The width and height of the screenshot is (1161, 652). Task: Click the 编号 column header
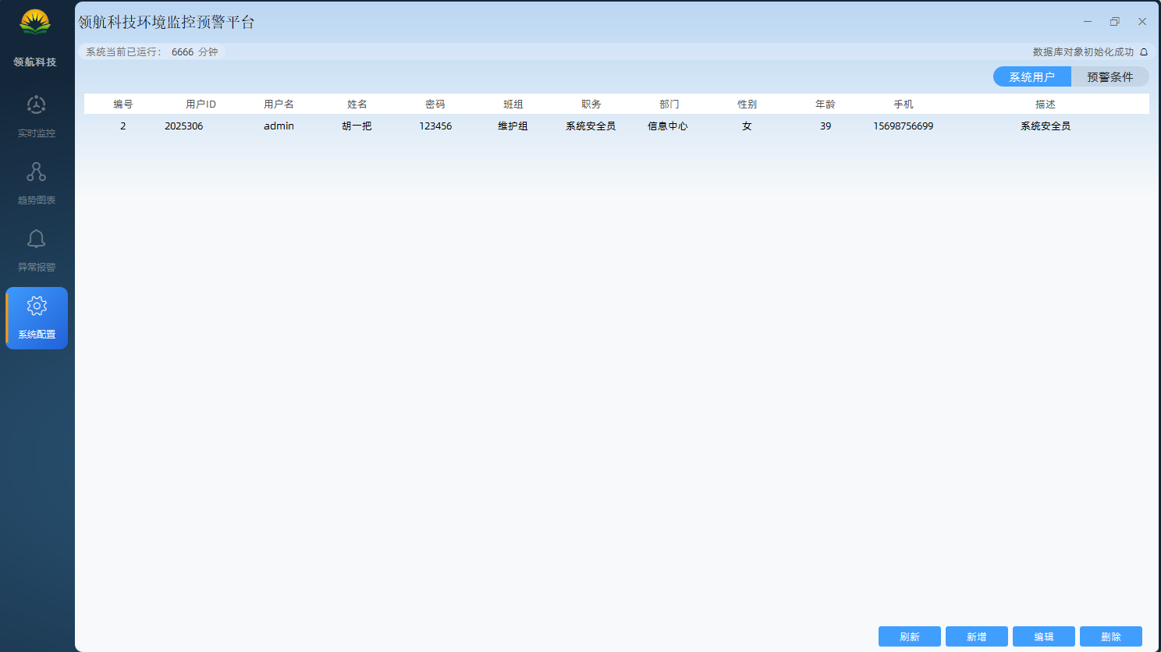[123, 104]
